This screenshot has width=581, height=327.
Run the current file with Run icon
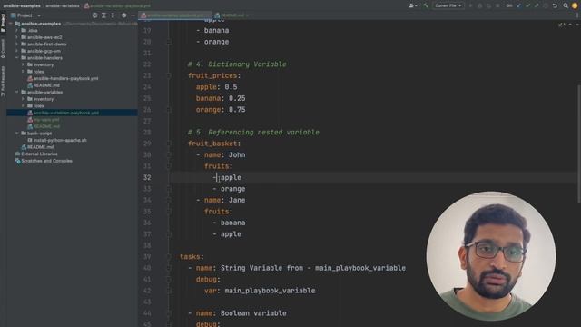point(471,5)
